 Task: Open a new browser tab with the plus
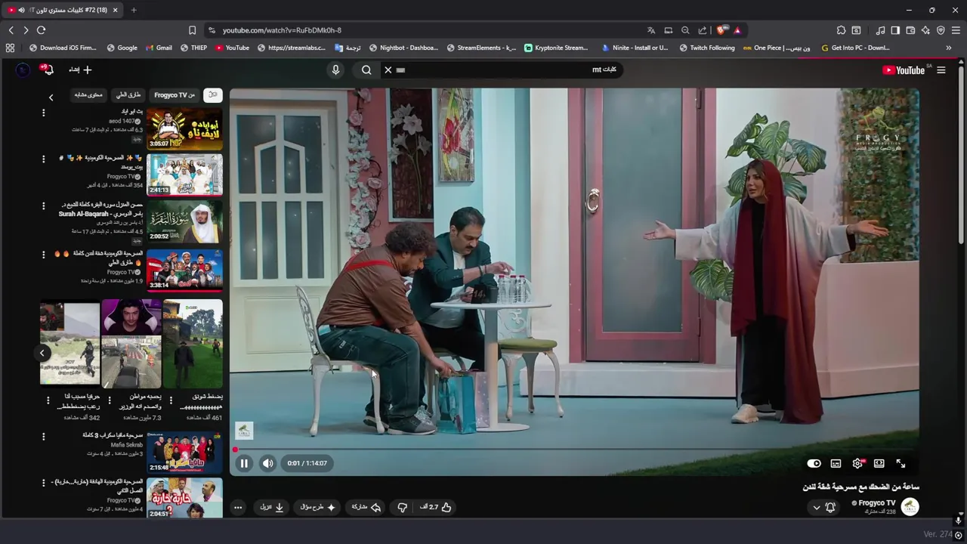134,10
